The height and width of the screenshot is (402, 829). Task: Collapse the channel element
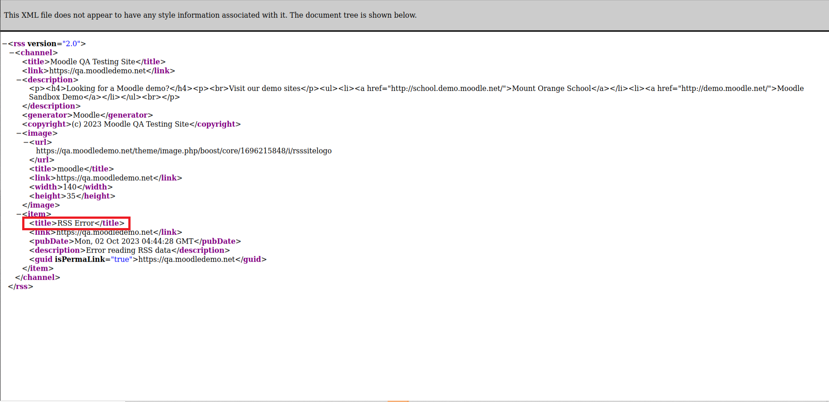pos(12,53)
